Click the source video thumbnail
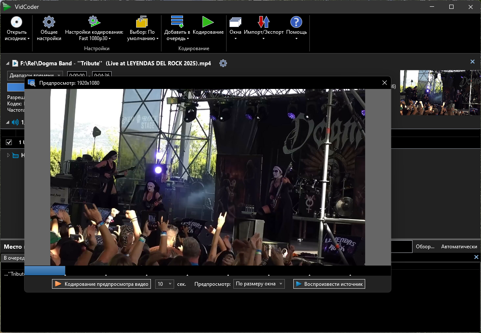This screenshot has height=333, width=481. pyautogui.click(x=440, y=93)
